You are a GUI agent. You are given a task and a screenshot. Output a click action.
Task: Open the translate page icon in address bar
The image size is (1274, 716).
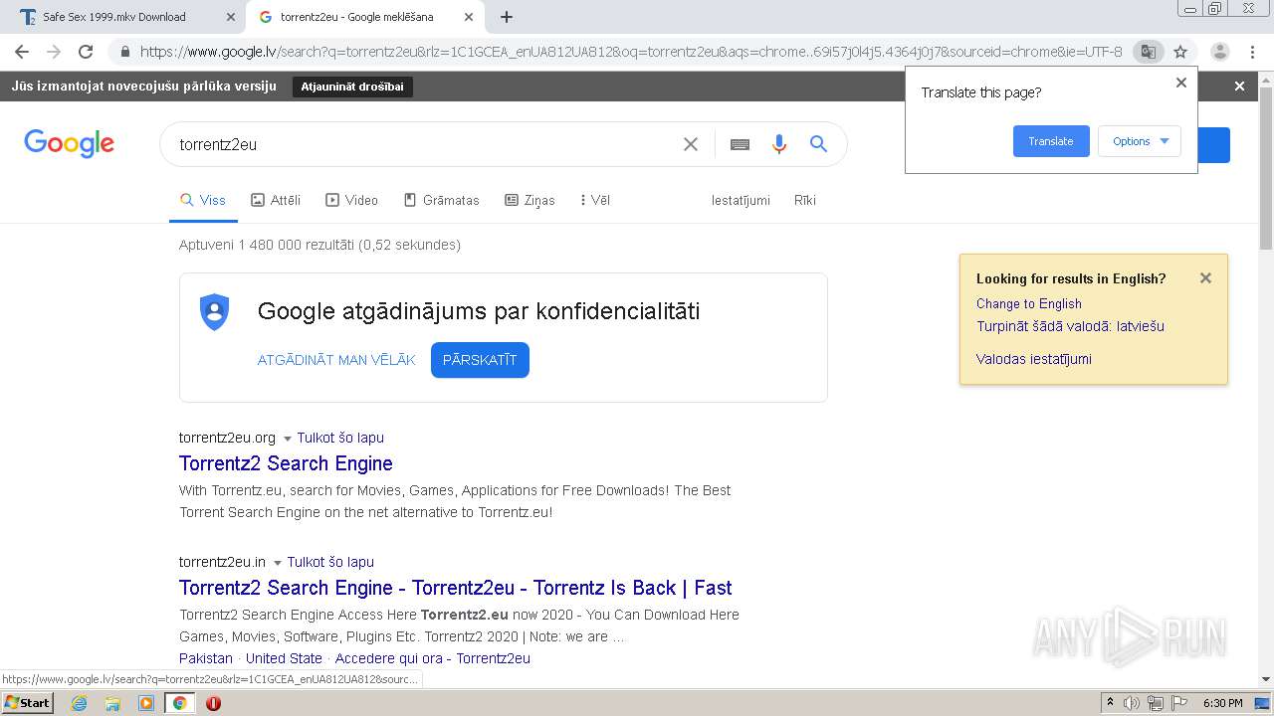tap(1149, 52)
